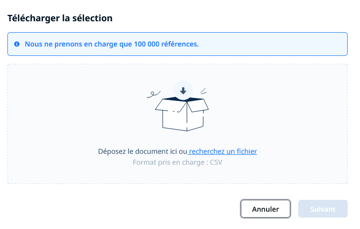Click the squiggle doodle left of the box
This screenshot has width=360, height=229.
coord(154,94)
